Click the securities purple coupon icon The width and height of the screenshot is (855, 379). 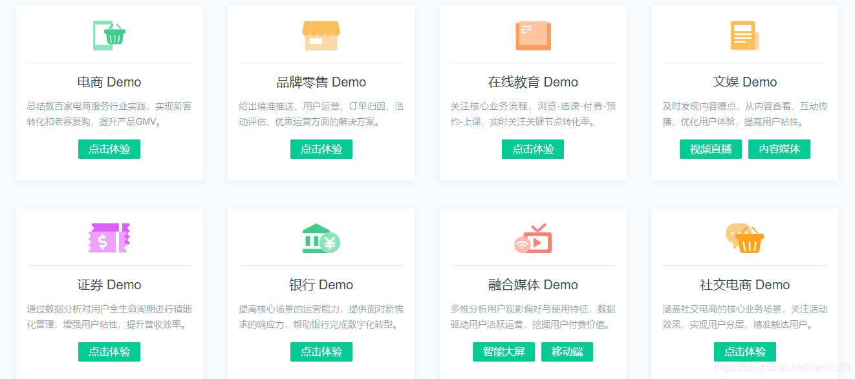tap(109, 238)
